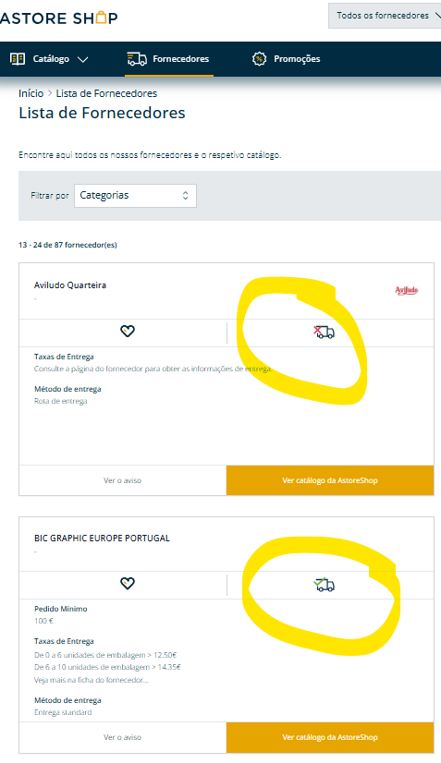This screenshot has height=763, width=441.
Task: Click Ver o aviso for BIC GRAPHIC
Action: (x=122, y=737)
